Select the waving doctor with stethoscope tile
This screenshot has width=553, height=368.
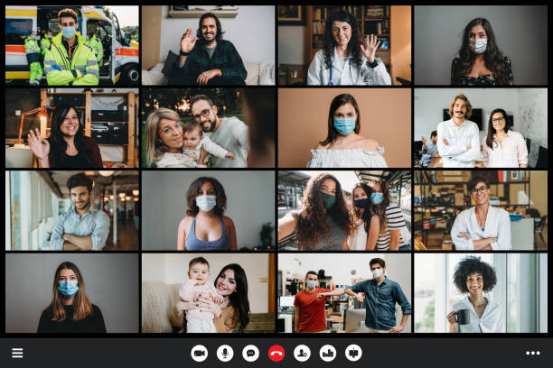pyautogui.click(x=344, y=45)
